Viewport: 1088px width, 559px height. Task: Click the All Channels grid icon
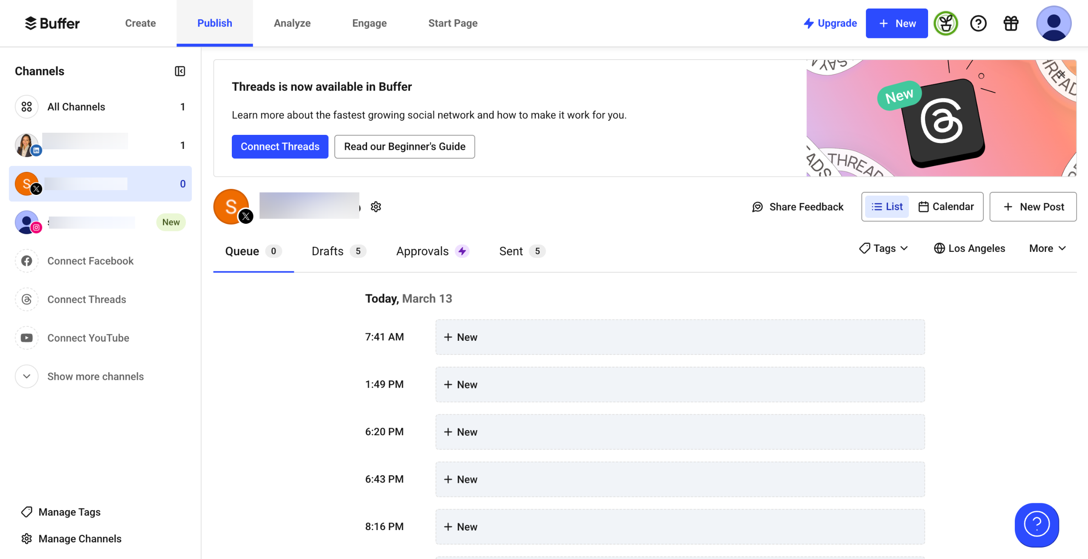pyautogui.click(x=27, y=107)
